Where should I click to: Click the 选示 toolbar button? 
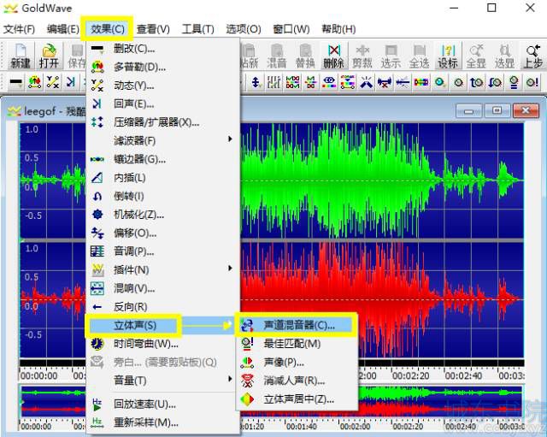pos(391,56)
